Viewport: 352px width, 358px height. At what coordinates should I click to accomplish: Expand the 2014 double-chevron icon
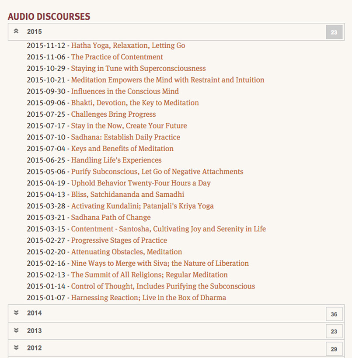(16, 313)
